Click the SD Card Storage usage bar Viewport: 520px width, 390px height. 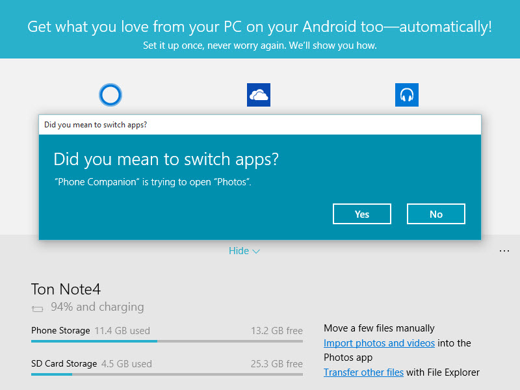166,374
